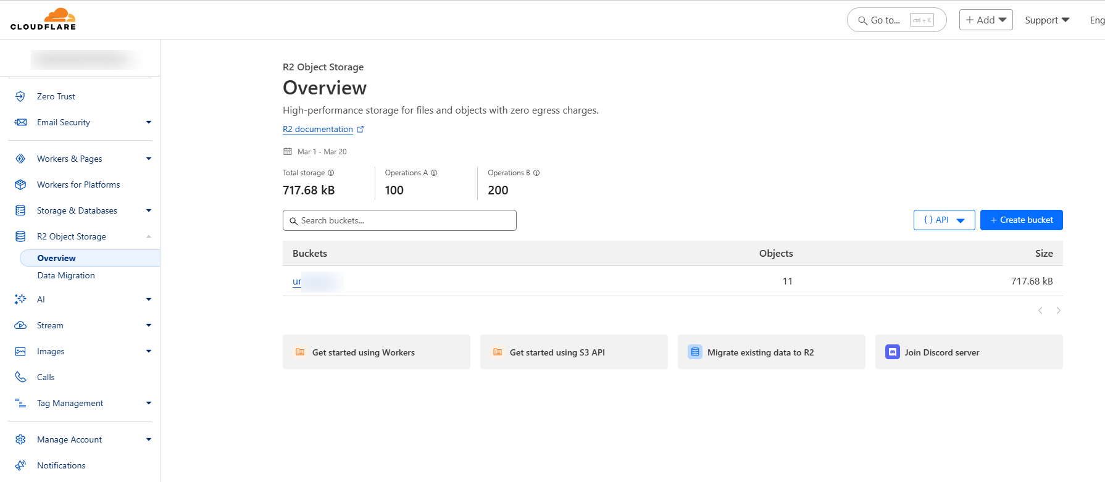Screen dimensions: 1105x482
Task: Expand the Workers & Pages section
Action: point(148,159)
